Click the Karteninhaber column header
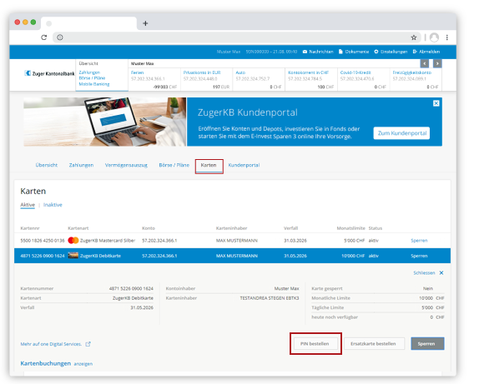The width and height of the screenshot is (479, 384). point(231,228)
